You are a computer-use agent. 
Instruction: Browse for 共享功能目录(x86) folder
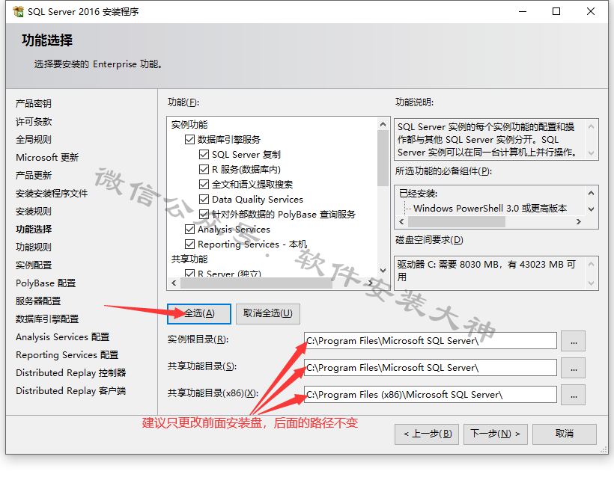tap(574, 395)
